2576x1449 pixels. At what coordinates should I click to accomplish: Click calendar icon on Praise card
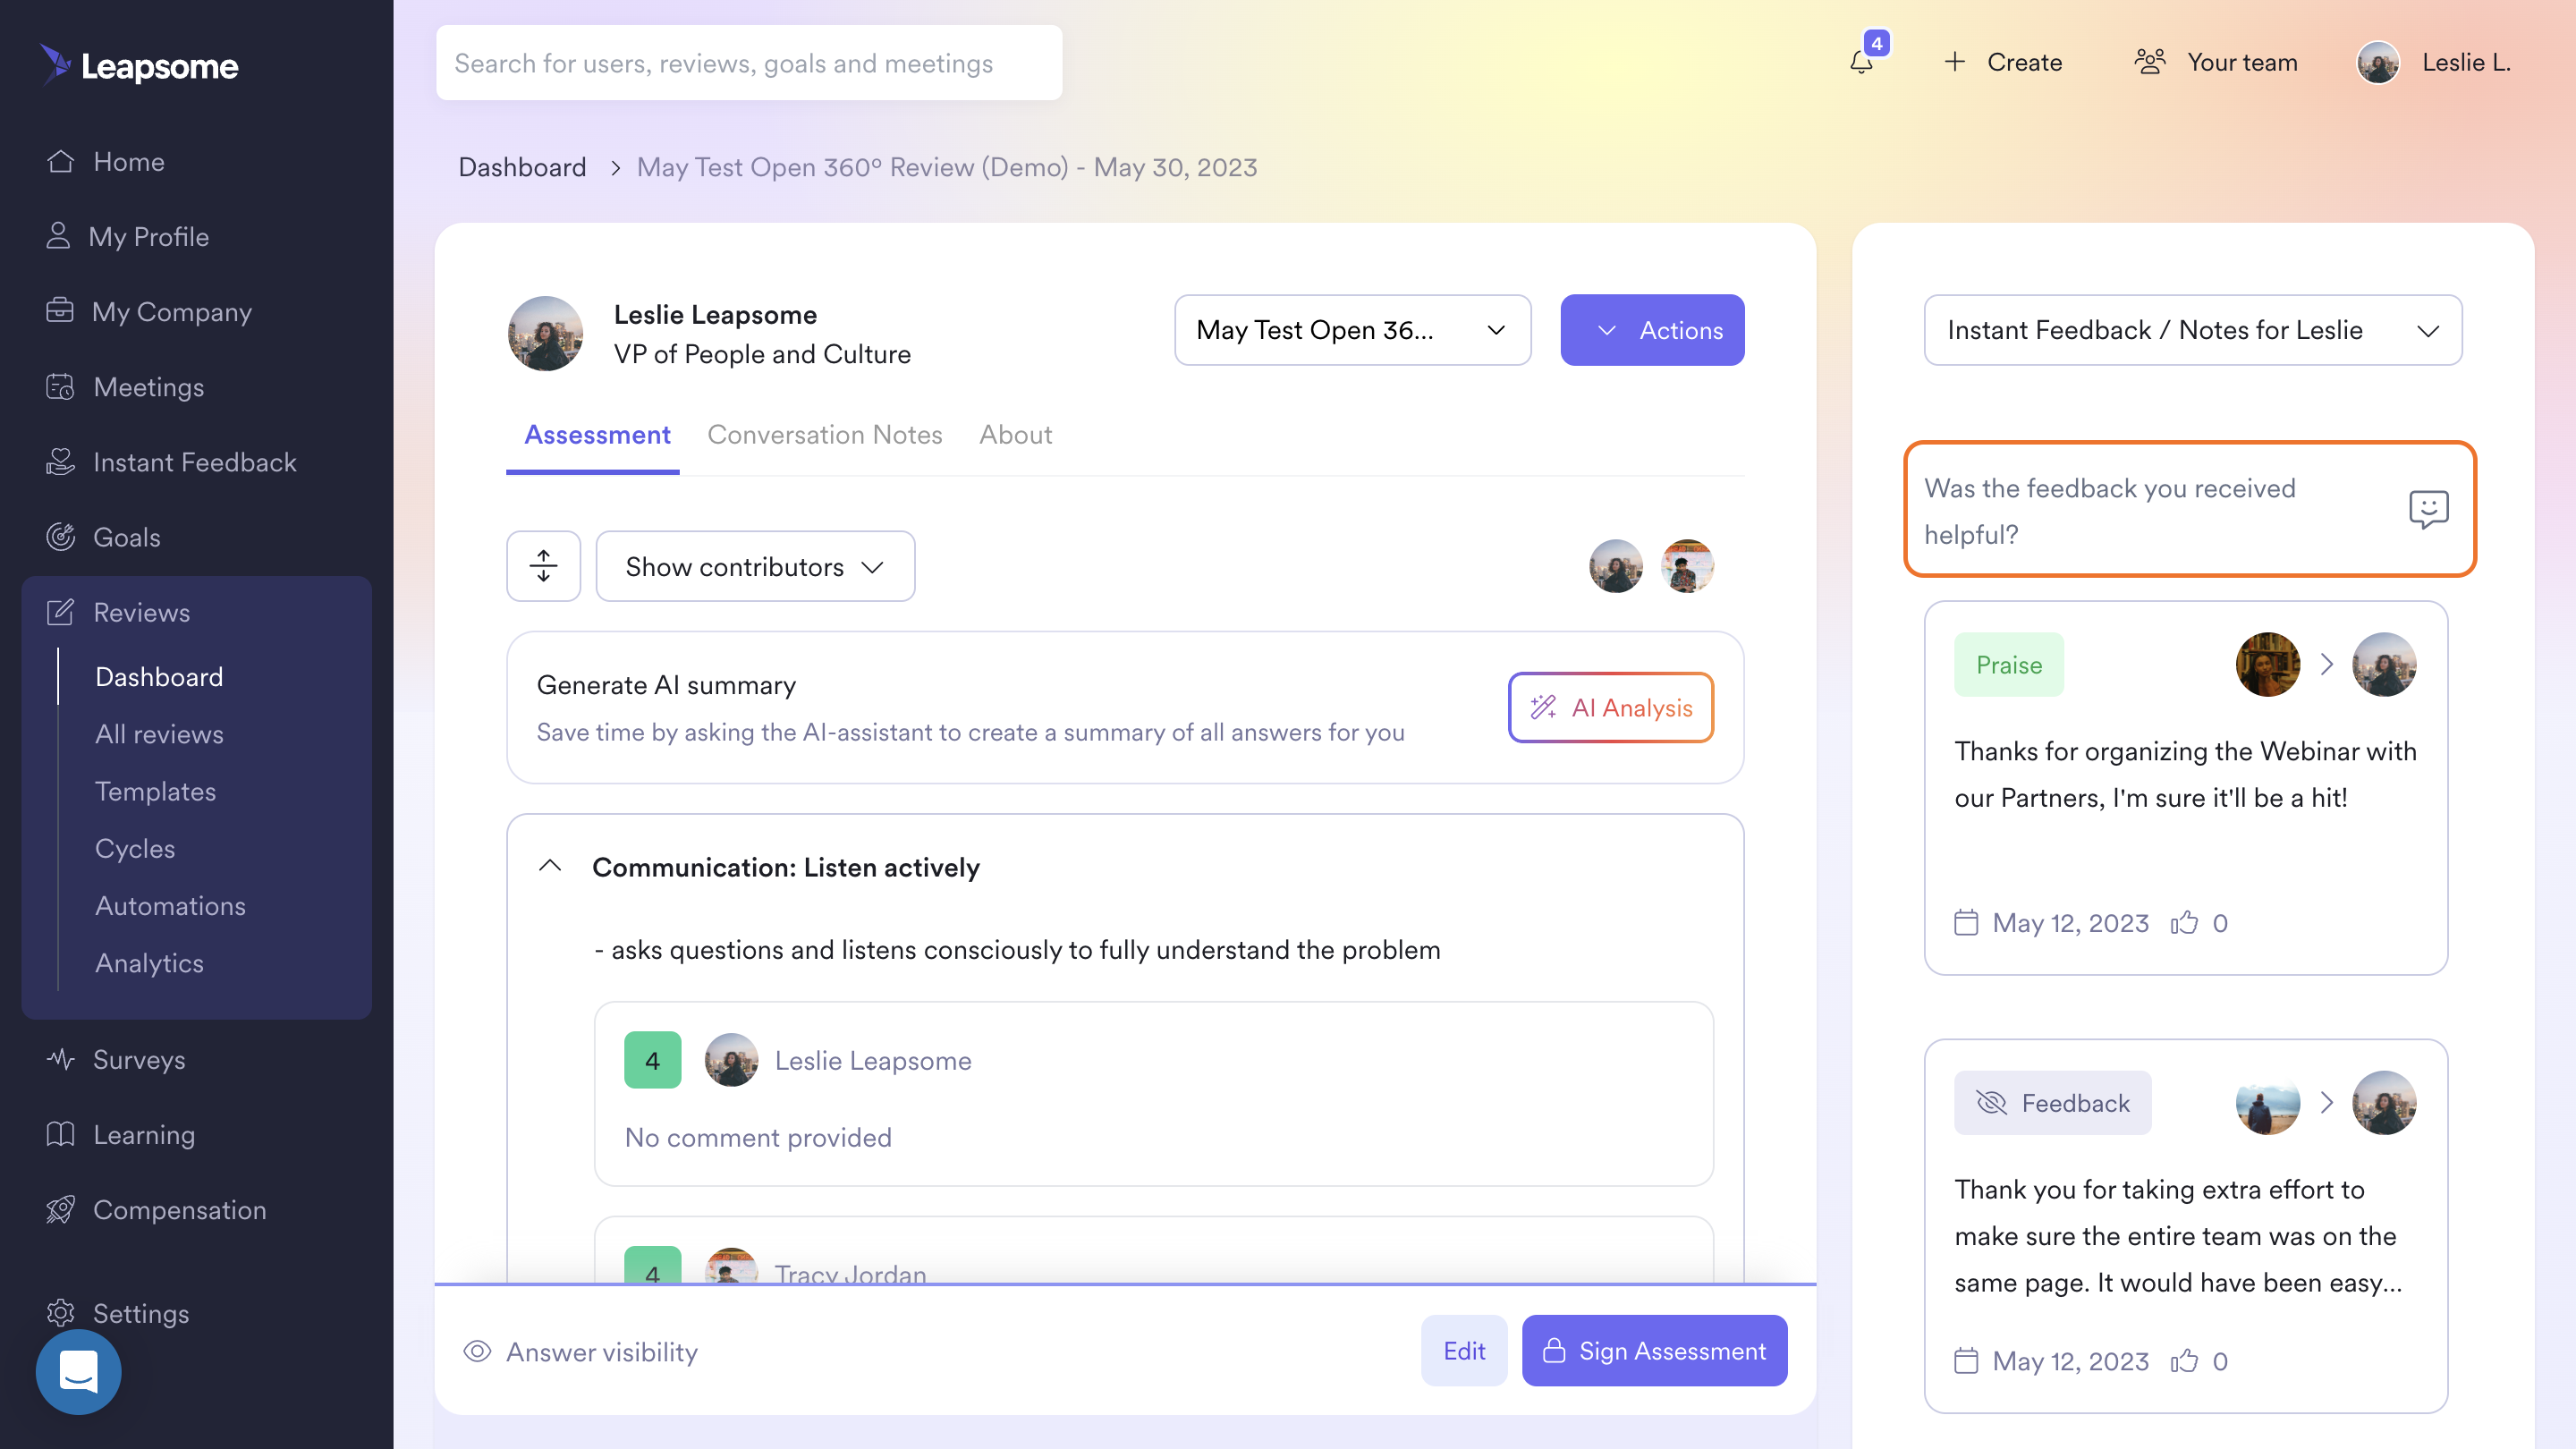pos(1965,921)
